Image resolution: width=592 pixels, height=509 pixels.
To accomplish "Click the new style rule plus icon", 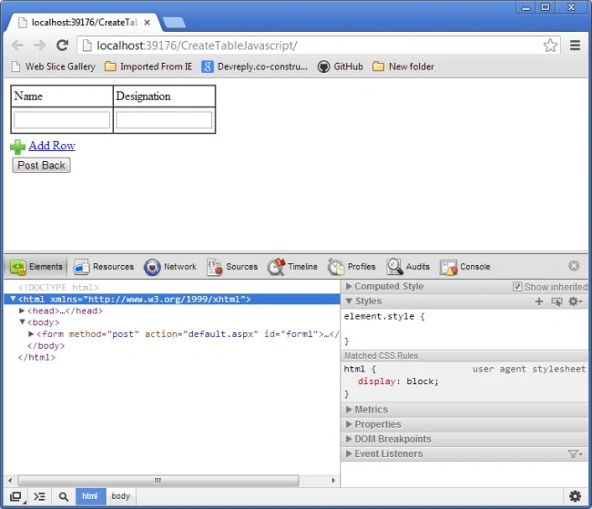I will (539, 301).
